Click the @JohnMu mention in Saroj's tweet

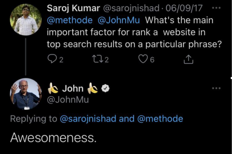tap(119, 20)
